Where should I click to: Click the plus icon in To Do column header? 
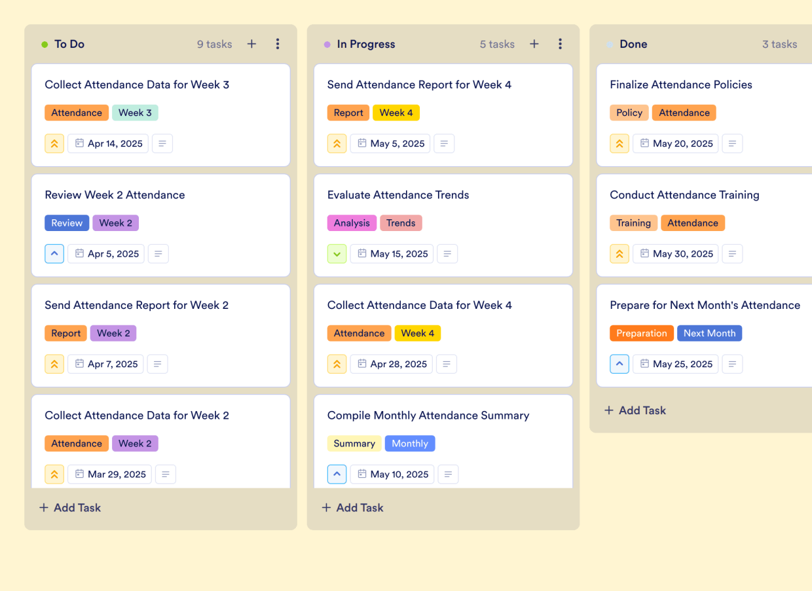click(x=251, y=44)
